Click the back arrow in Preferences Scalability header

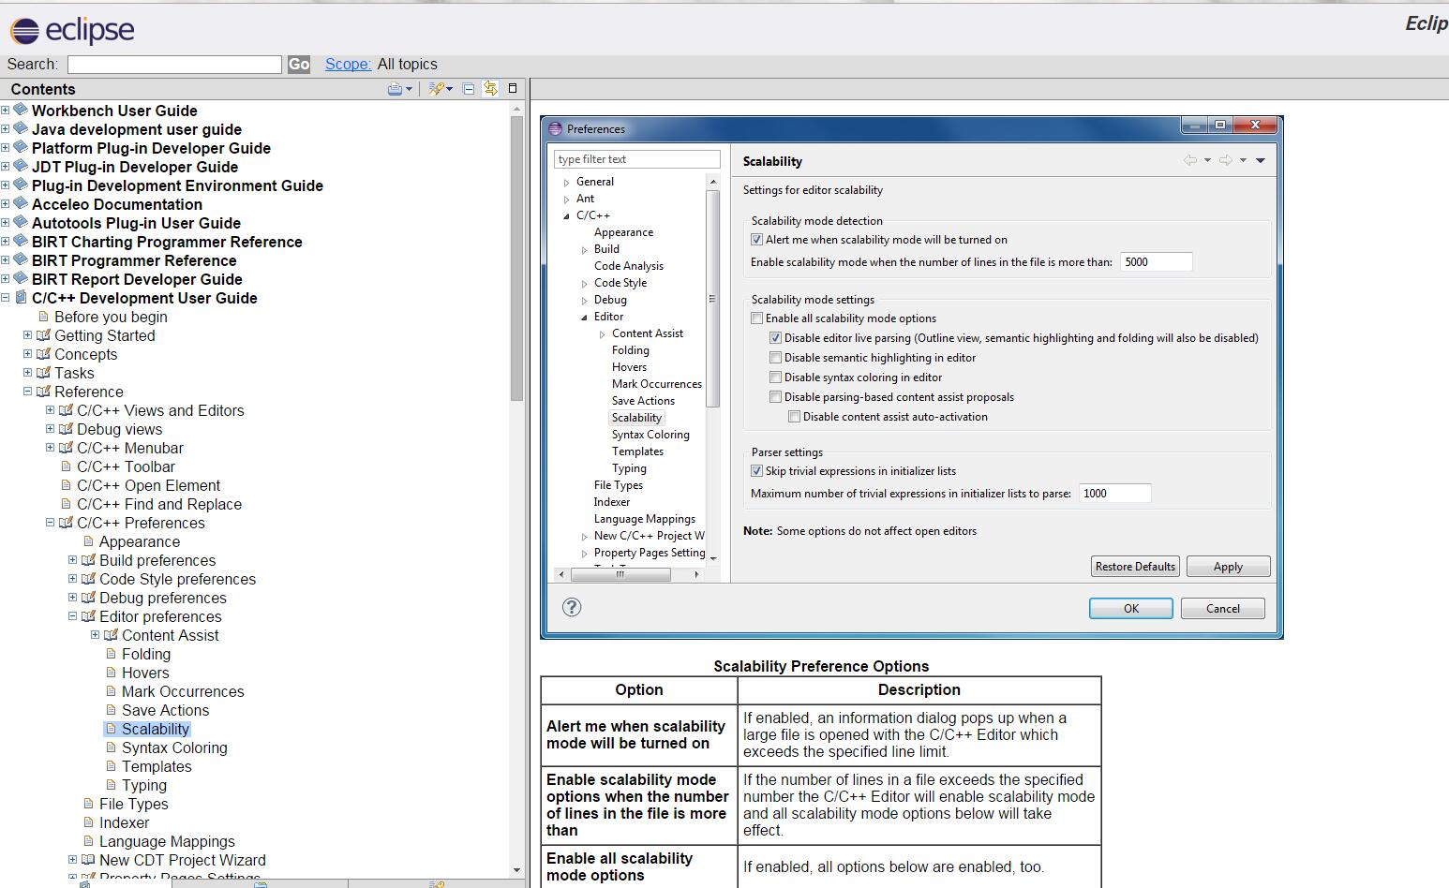pyautogui.click(x=1190, y=160)
